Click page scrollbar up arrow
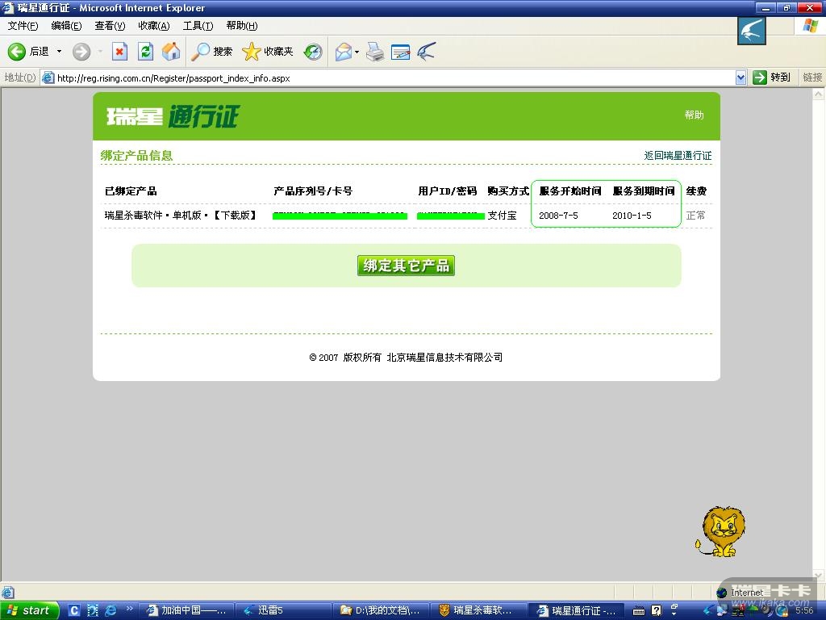Image resolution: width=826 pixels, height=620 pixels. pyautogui.click(x=818, y=94)
